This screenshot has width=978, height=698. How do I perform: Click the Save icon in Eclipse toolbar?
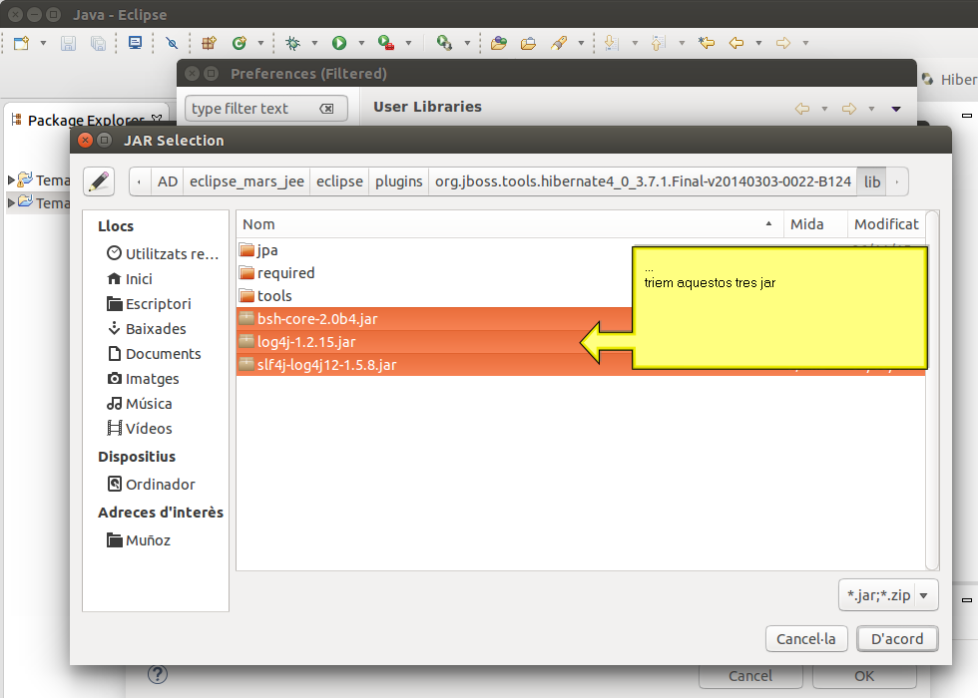point(68,43)
